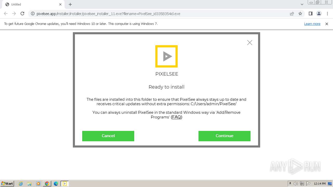Open network status tray icon
333x187 pixels.
[x=302, y=184]
